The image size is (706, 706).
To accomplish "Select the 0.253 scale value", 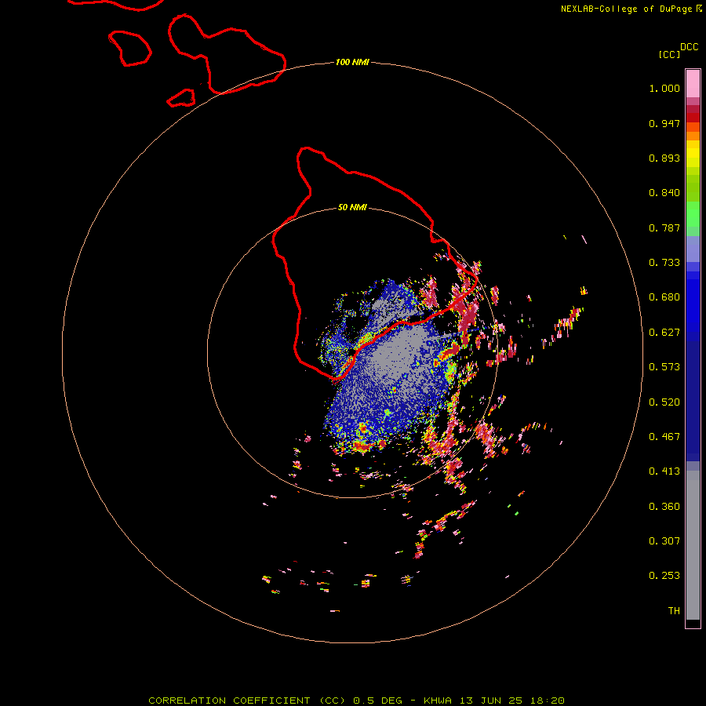I will coord(664,576).
